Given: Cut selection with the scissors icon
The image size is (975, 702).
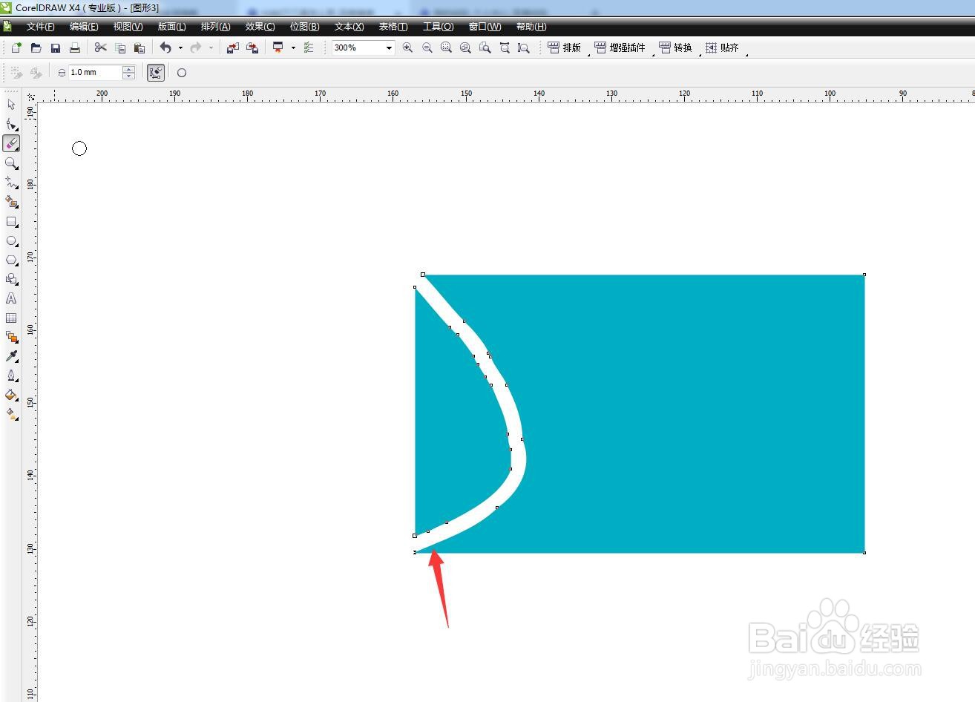Looking at the screenshot, I should tap(101, 47).
